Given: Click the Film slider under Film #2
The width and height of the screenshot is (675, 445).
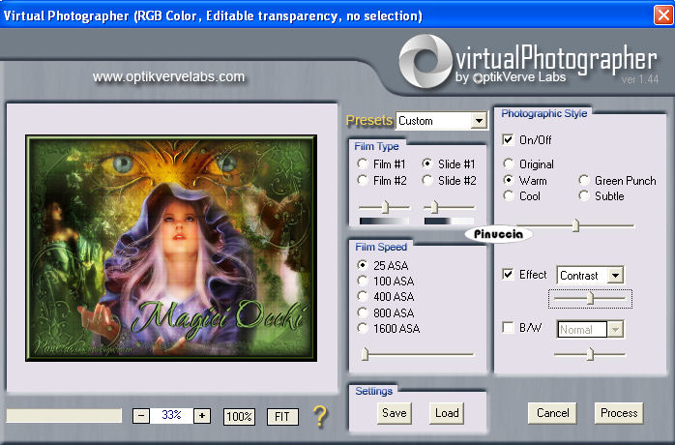Looking at the screenshot, I should [x=385, y=207].
